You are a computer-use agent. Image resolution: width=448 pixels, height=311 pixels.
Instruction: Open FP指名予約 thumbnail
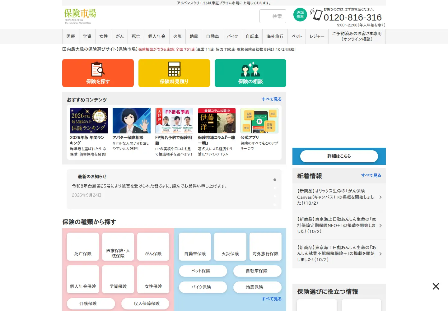[174, 121]
